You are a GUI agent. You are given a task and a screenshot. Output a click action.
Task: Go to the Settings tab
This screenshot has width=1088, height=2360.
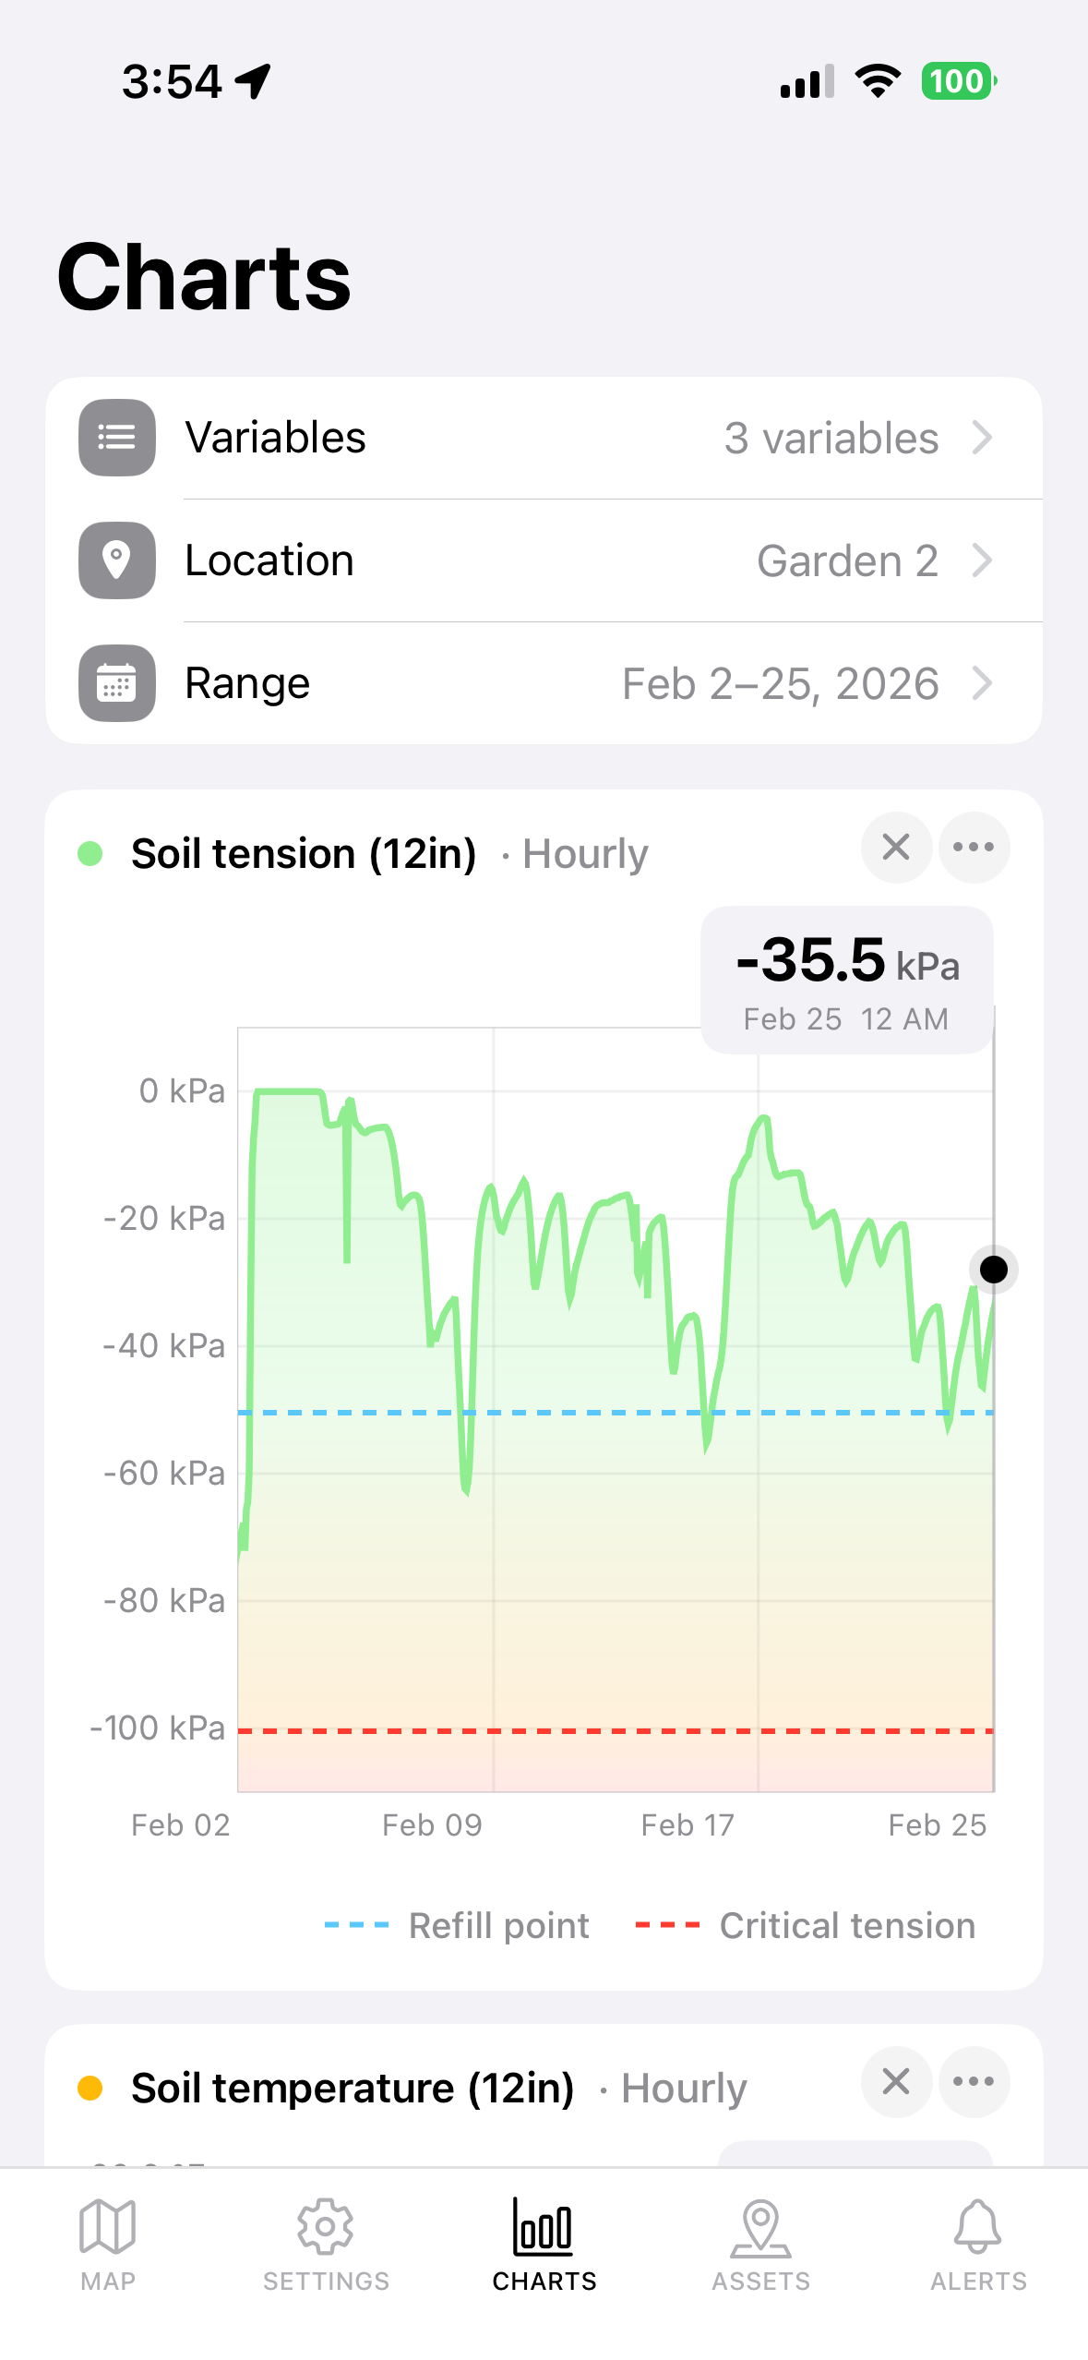[326, 2244]
